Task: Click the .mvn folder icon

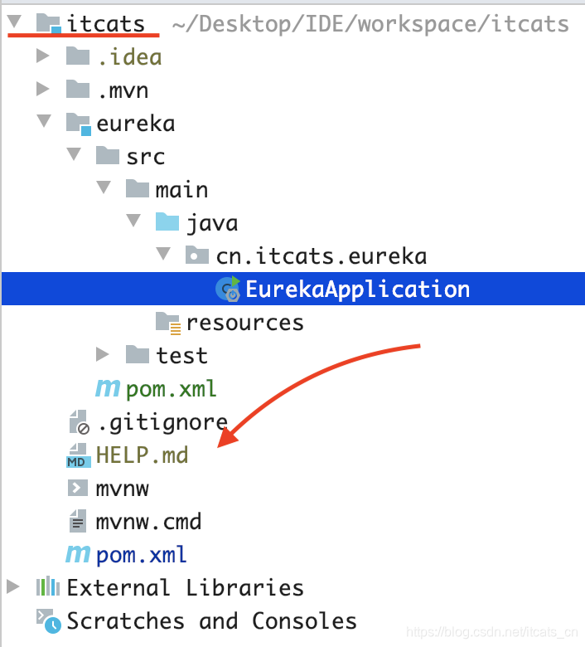Action: [78, 89]
